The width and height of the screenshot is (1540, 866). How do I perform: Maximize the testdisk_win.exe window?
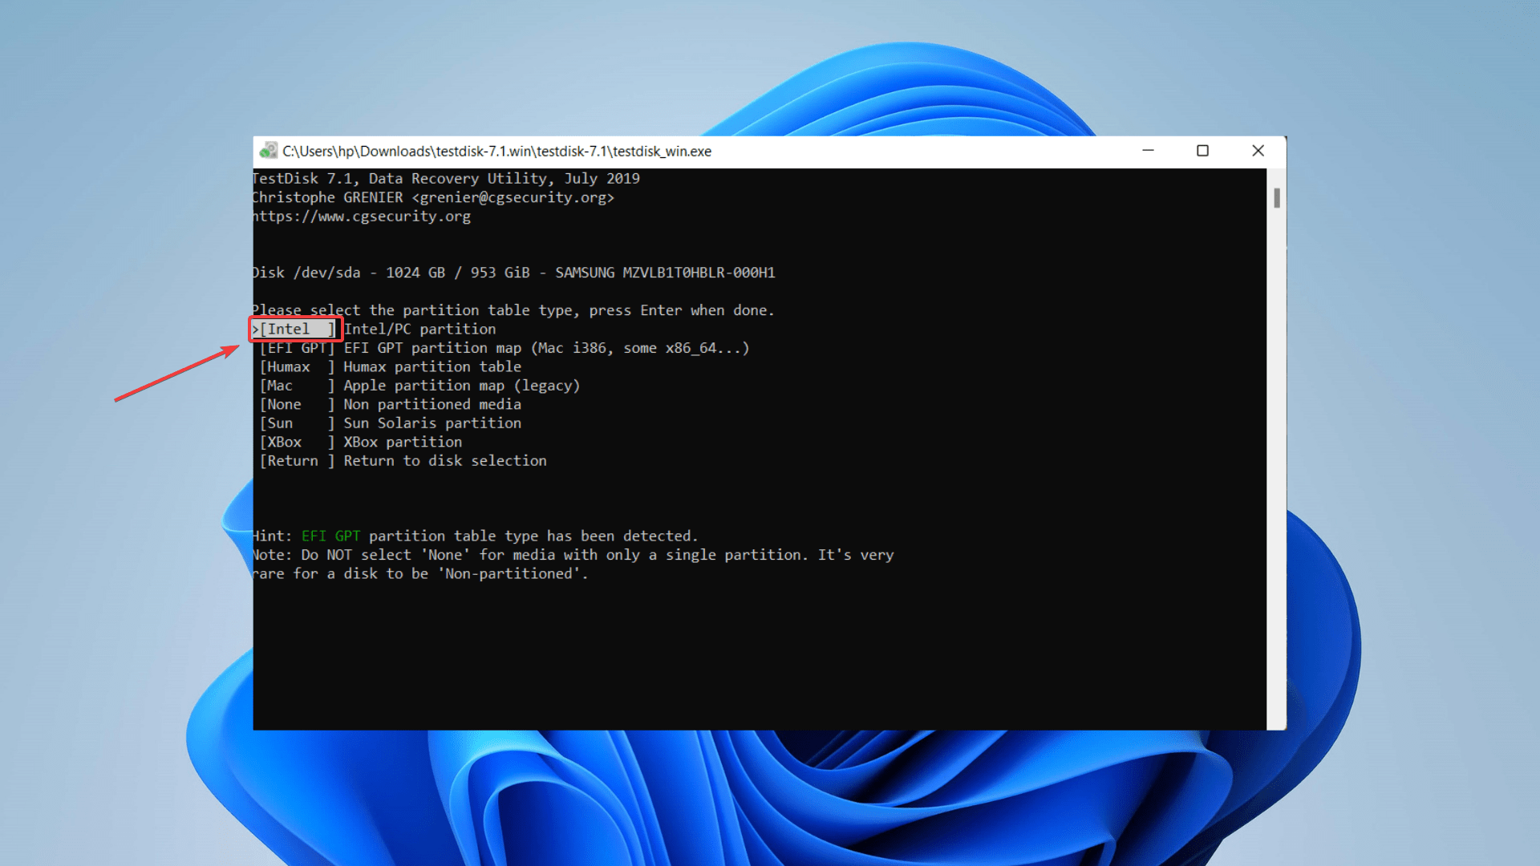tap(1202, 151)
